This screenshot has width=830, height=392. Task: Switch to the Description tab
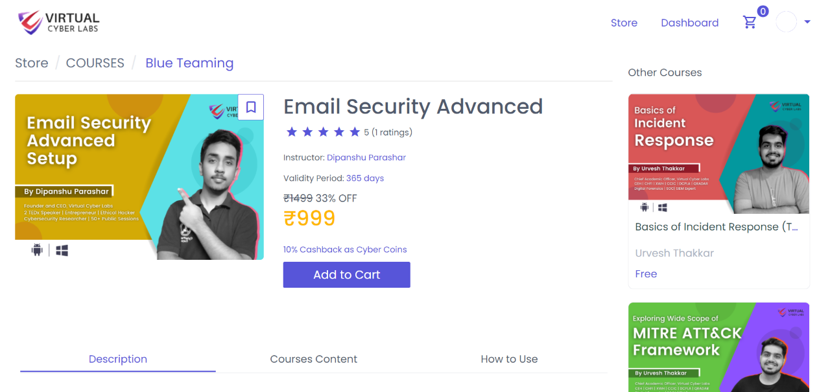click(118, 359)
